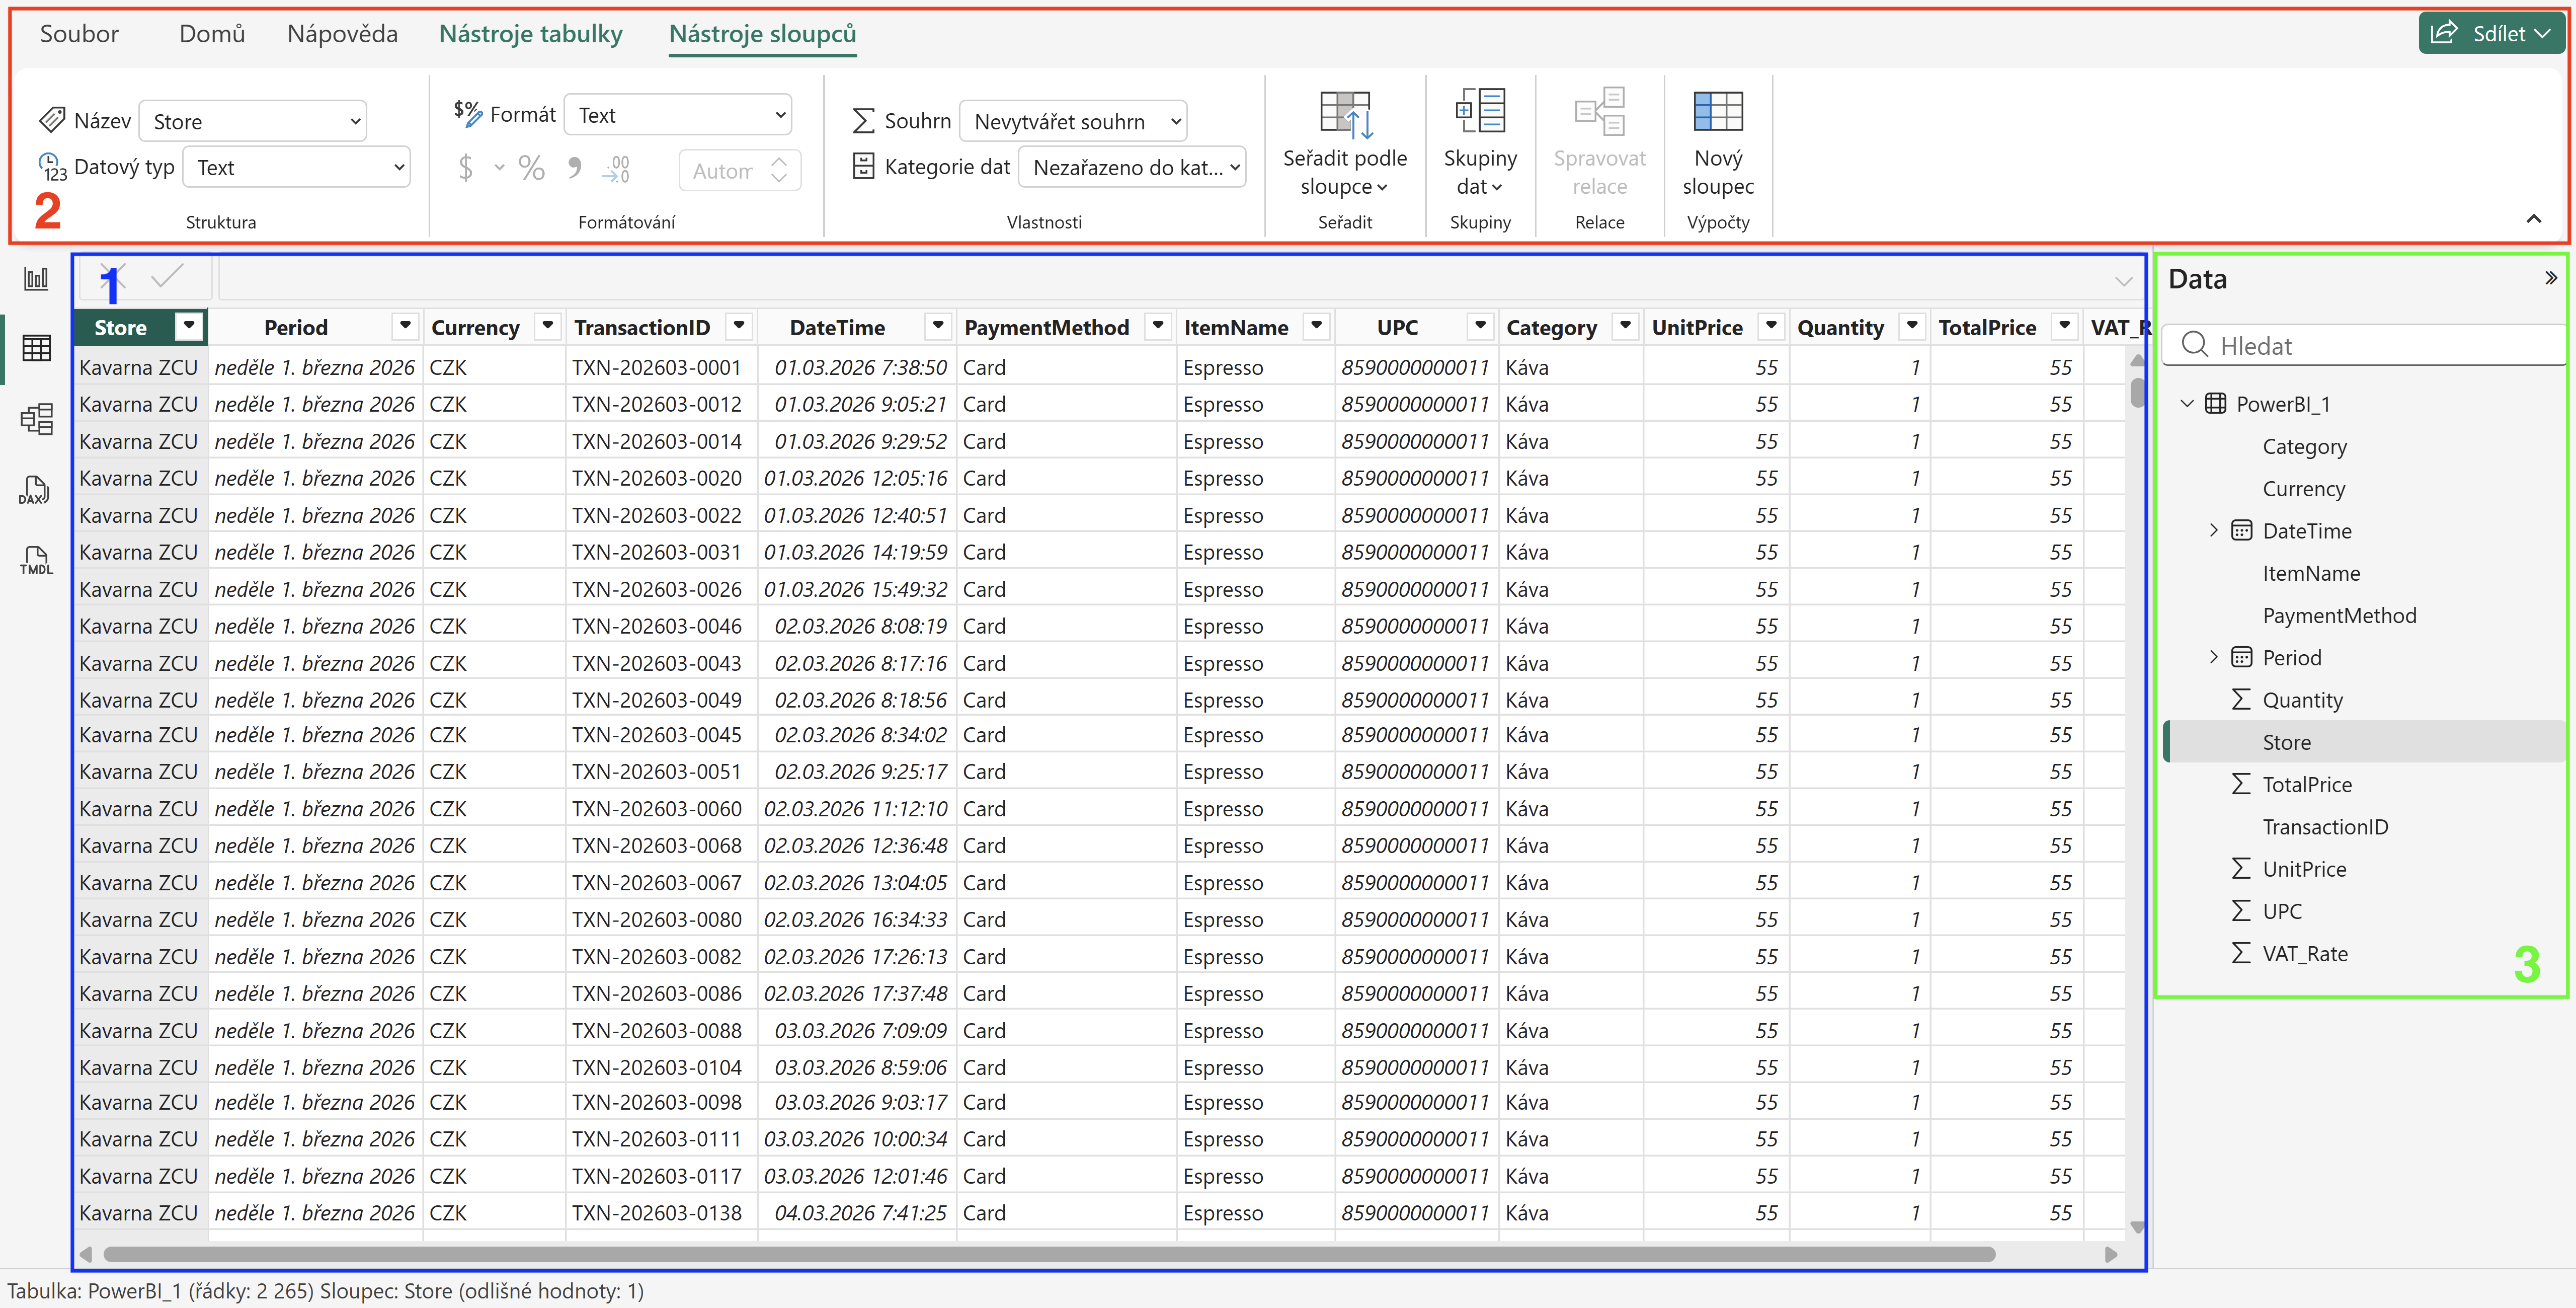
Task: Open the Report view icon in the left sidebar
Action: pyautogui.click(x=36, y=279)
